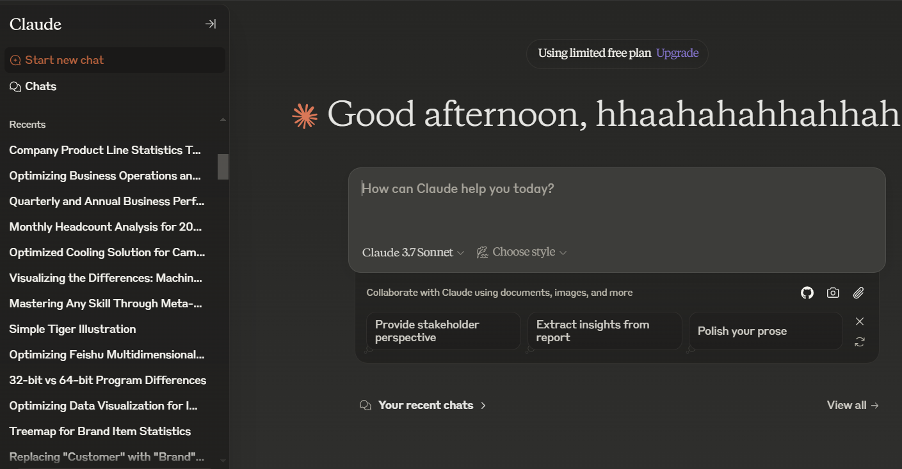
Task: Attach a file with the paperclip icon
Action: pyautogui.click(x=858, y=293)
